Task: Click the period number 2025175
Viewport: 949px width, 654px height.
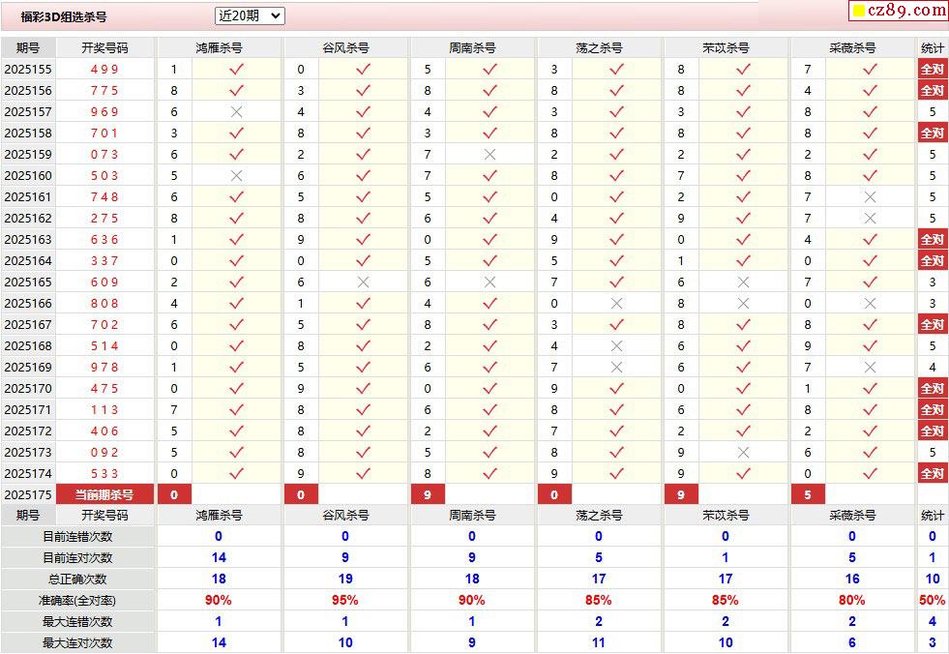Action: click(x=28, y=494)
